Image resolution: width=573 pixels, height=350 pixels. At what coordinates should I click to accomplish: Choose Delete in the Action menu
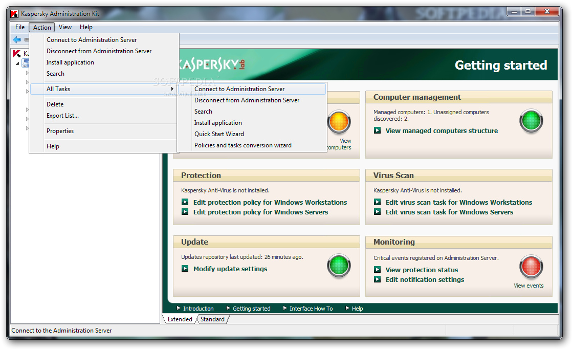[x=104, y=104]
